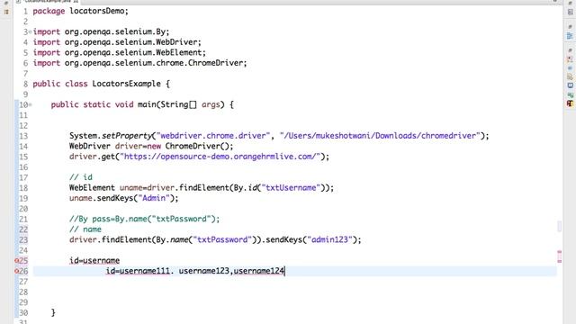
Task: Click the "webdriver.chrome.driver" string
Action: pyautogui.click(x=213, y=136)
